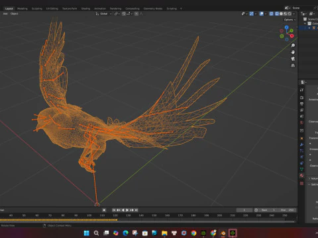318x238 pixels.
Task: Open the Output properties tab
Action: click(302, 104)
